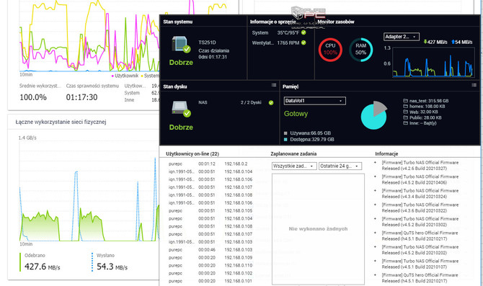Select the purepc user at 192.168.0.101
Image resolution: width=483 pixels, height=286 pixels.
(210, 281)
